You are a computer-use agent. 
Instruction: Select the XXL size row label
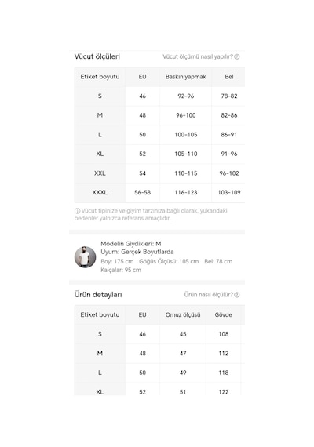click(x=100, y=173)
